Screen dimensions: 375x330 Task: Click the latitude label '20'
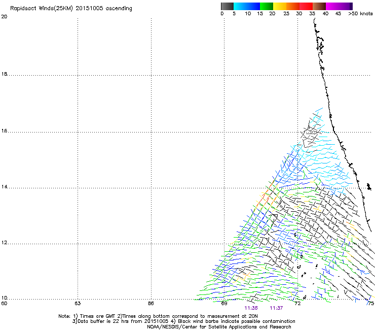pyautogui.click(x=4, y=17)
